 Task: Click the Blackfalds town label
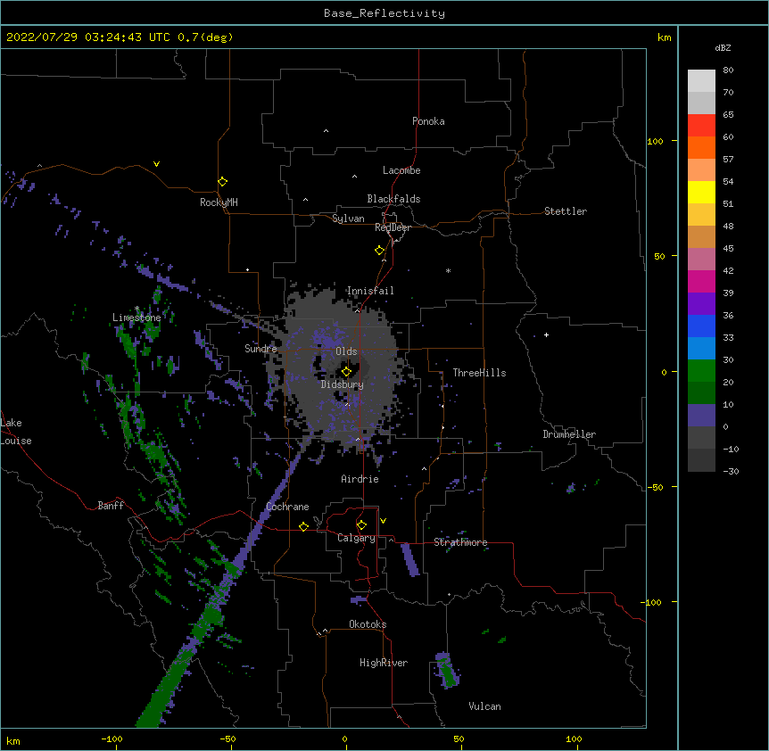[393, 199]
